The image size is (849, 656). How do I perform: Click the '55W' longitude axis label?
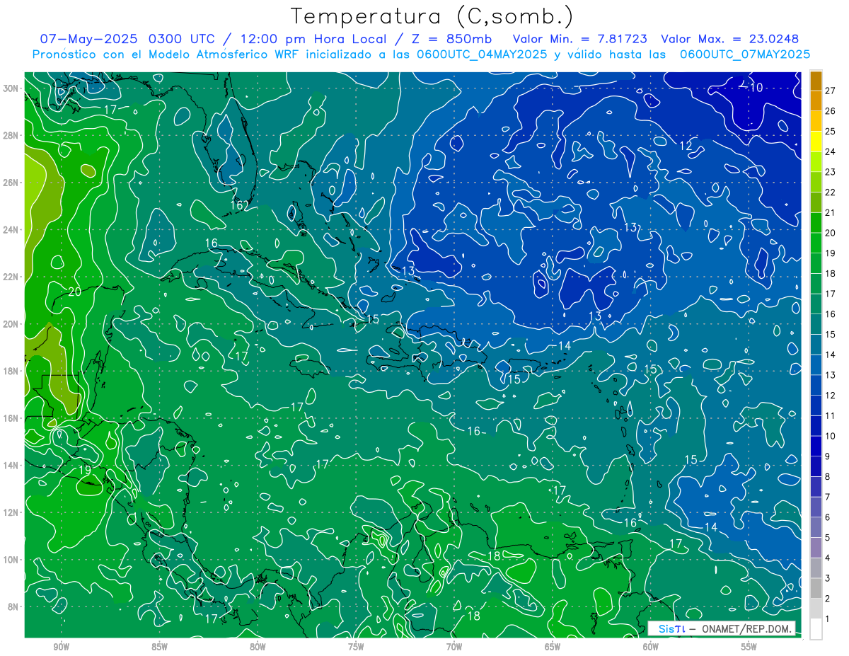pos(749,647)
